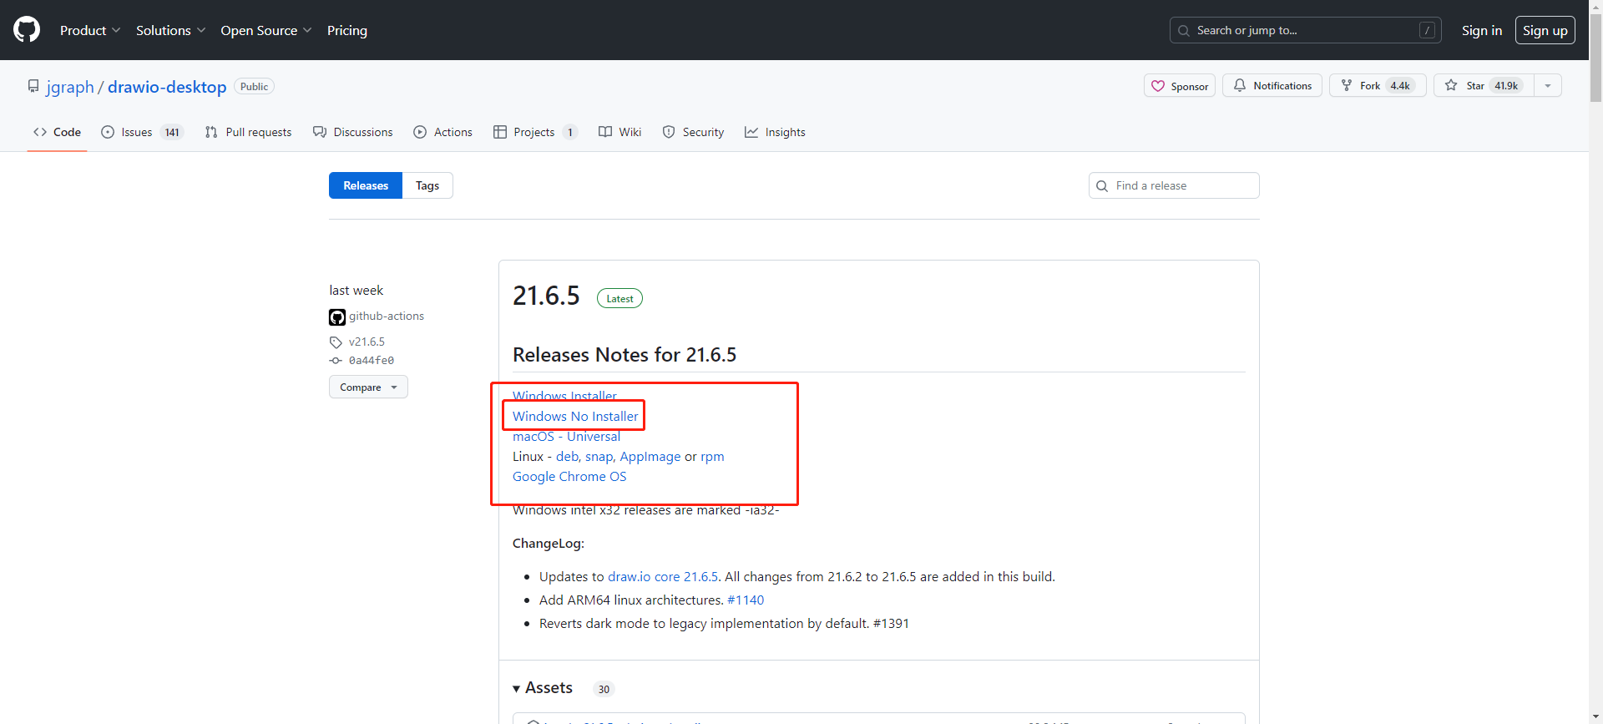Switch to the Tags view
1603x724 pixels.
pyautogui.click(x=427, y=185)
